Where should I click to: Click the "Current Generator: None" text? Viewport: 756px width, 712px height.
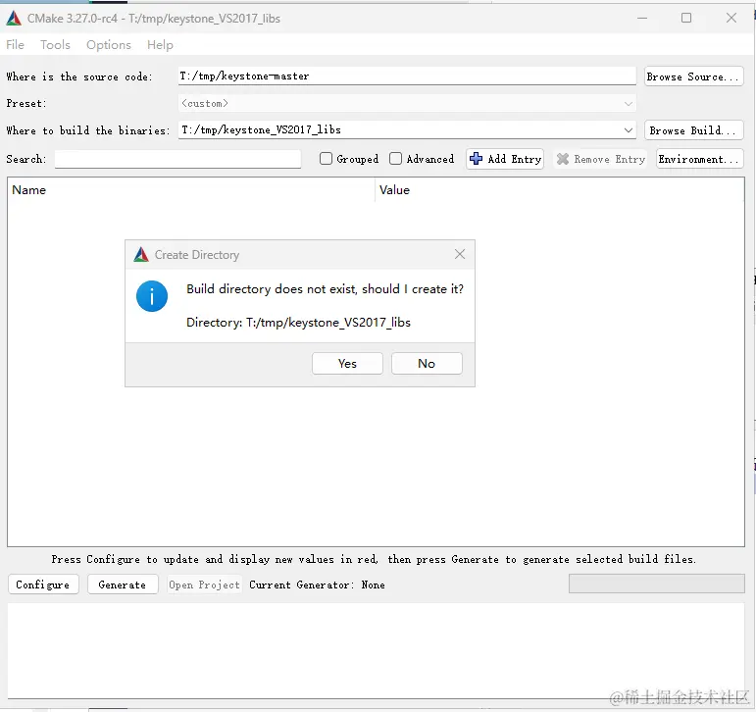(x=317, y=585)
